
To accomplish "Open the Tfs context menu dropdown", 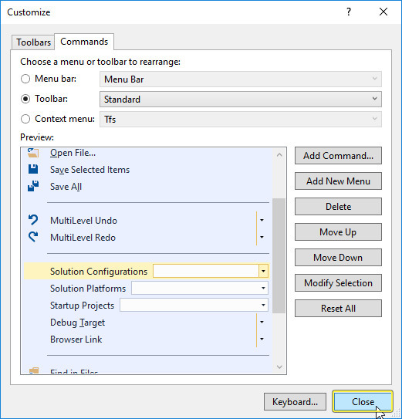I will pyautogui.click(x=241, y=119).
